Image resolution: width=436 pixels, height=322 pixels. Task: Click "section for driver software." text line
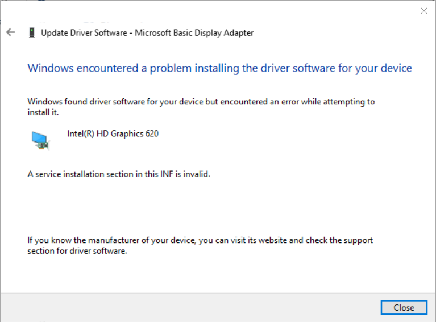pyautogui.click(x=77, y=251)
